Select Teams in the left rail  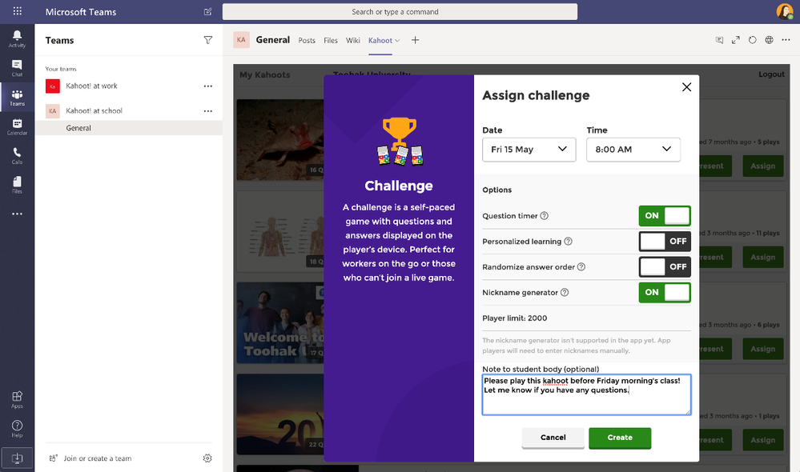coord(17,97)
